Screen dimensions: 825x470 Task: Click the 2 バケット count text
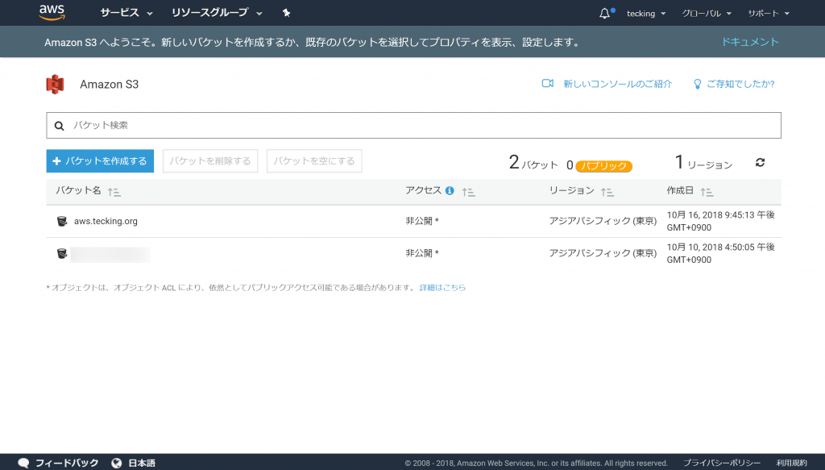533,163
